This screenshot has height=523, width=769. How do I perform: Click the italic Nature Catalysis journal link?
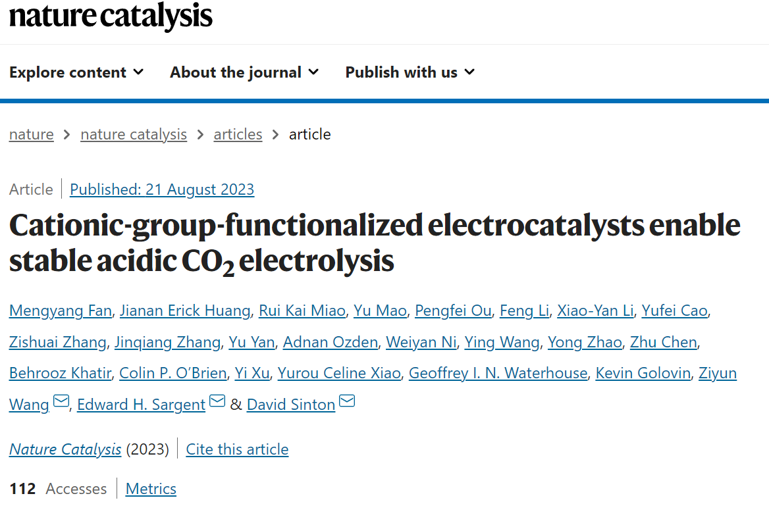(65, 449)
